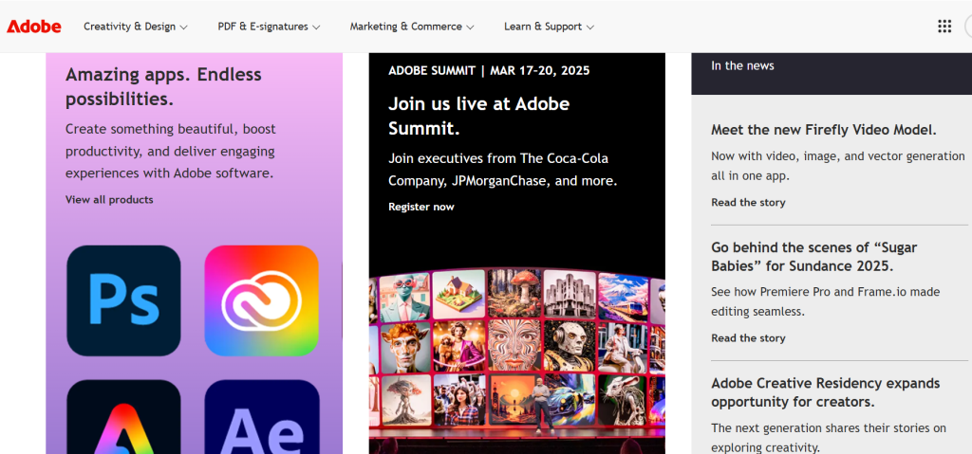Click the Adobe Express rainbow A icon
Image resolution: width=972 pixels, height=454 pixels.
pyautogui.click(x=124, y=417)
